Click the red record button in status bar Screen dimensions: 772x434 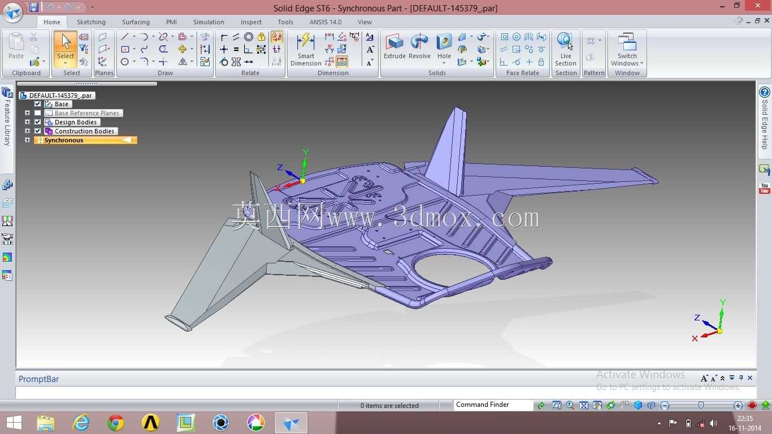(x=752, y=405)
